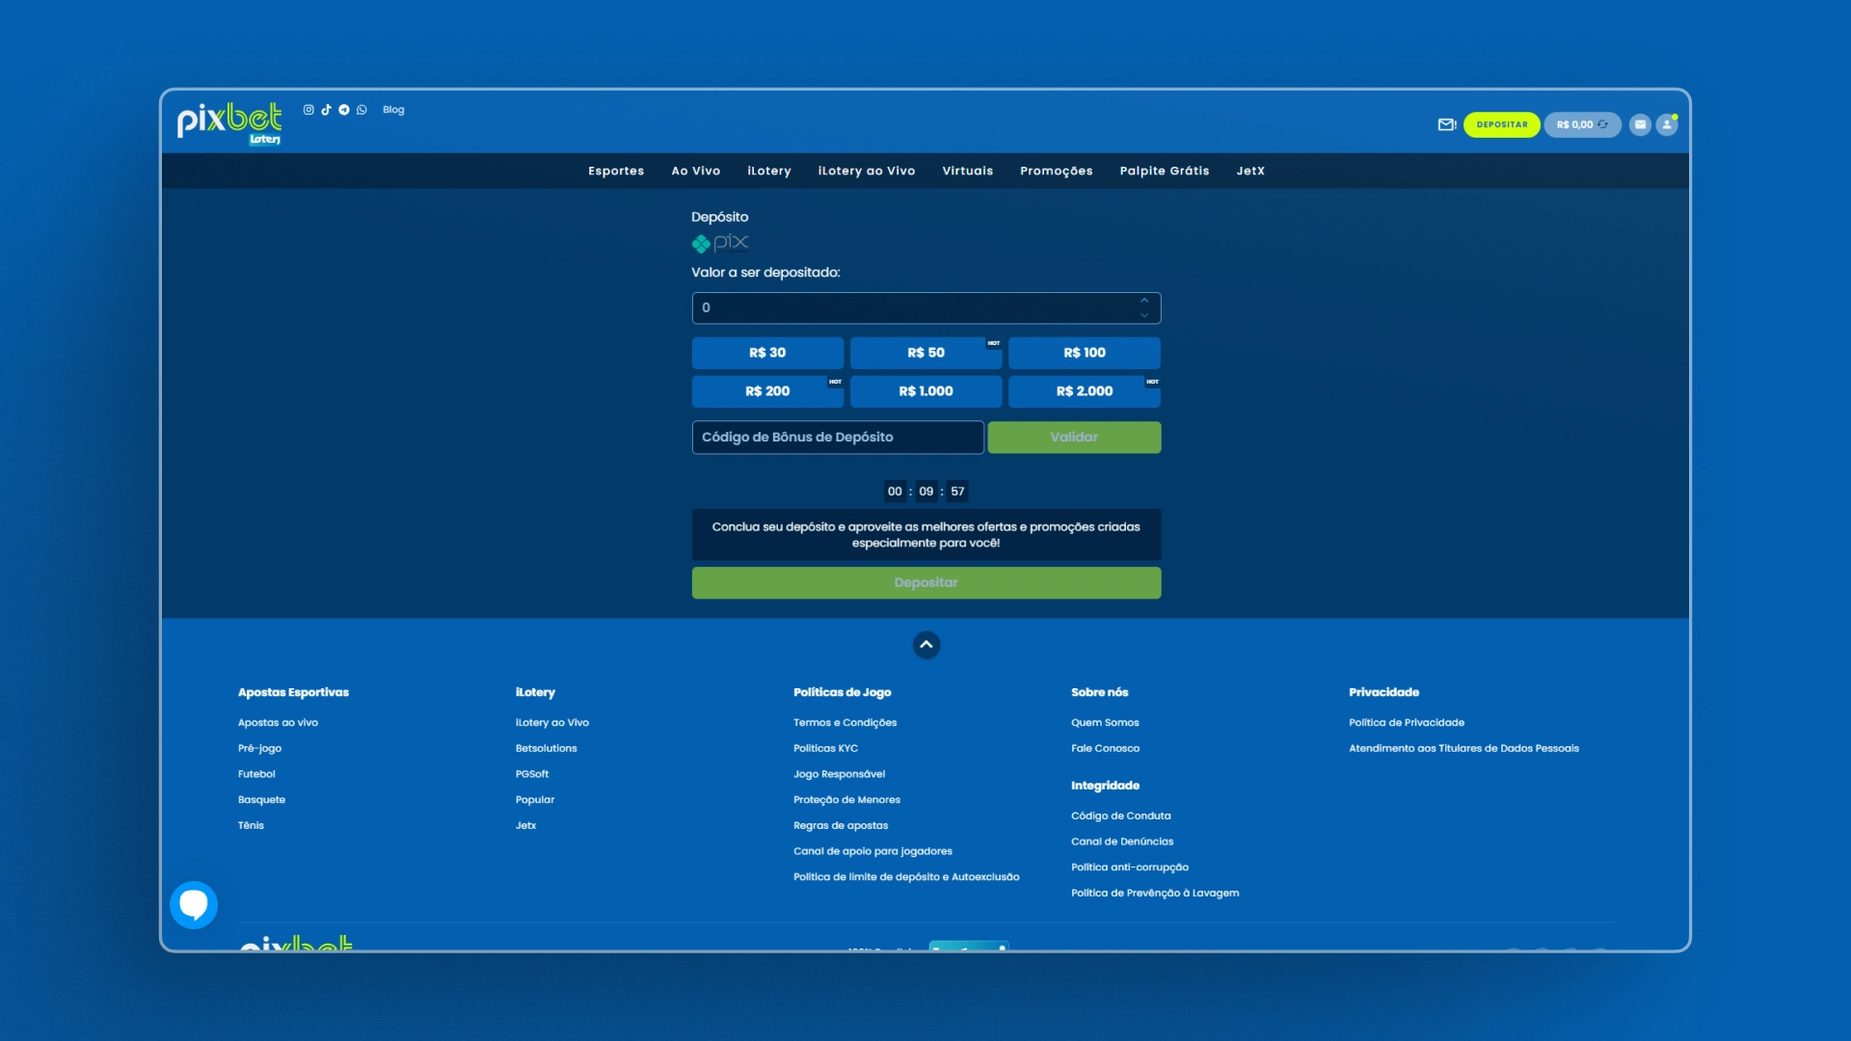
Task: Open the iLotery ao Vivo footer link
Action: pyautogui.click(x=552, y=723)
